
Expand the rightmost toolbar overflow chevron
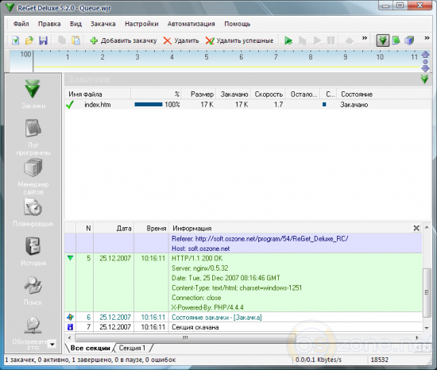click(427, 38)
